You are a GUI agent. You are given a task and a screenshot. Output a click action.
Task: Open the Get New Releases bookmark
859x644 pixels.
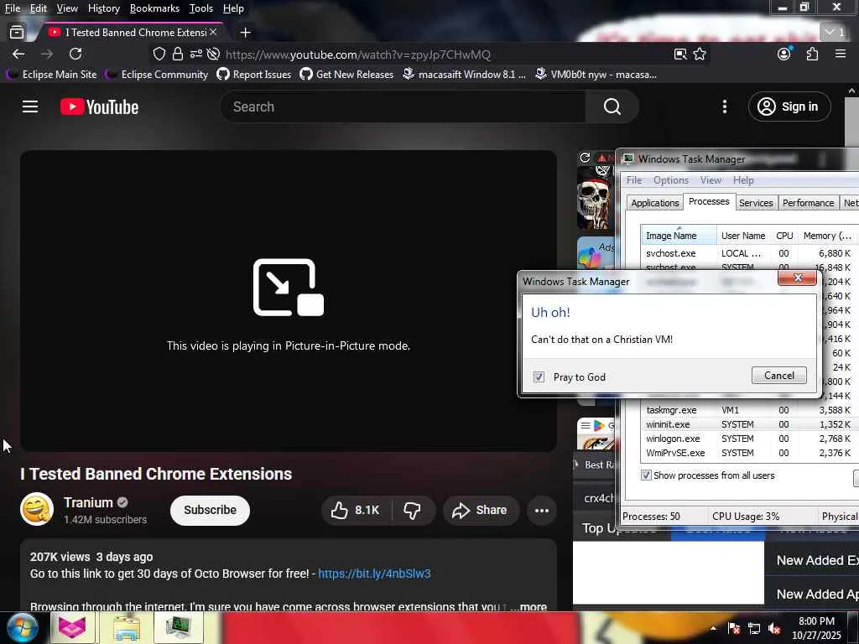point(346,75)
